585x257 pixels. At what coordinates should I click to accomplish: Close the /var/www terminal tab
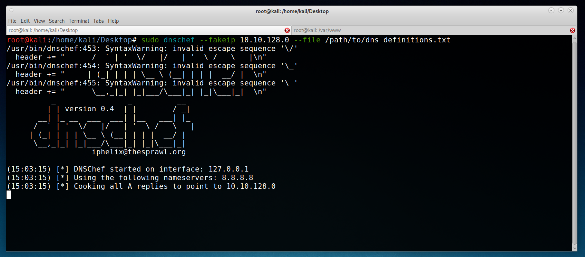coord(572,30)
